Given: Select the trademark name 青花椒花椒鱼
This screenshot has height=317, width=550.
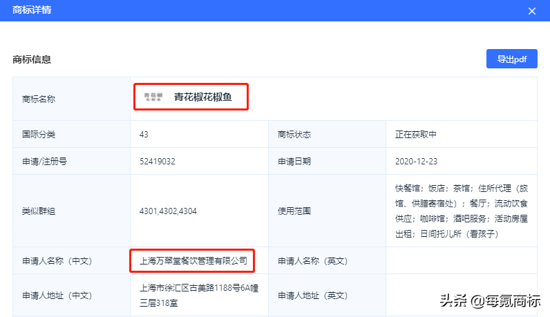Looking at the screenshot, I should [x=203, y=97].
